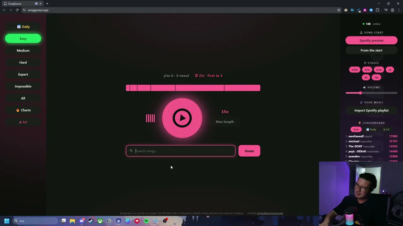The height and width of the screenshot is (226, 403).
Task: Open the Windows Start menu
Action: [7, 221]
